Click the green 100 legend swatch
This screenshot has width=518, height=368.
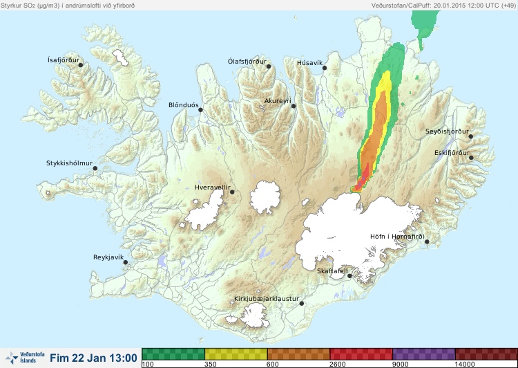pyautogui.click(x=173, y=354)
